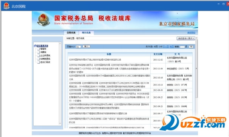229x137 pixels.
Task: Click the tree root node icon in the sidebar
Action: (35, 46)
